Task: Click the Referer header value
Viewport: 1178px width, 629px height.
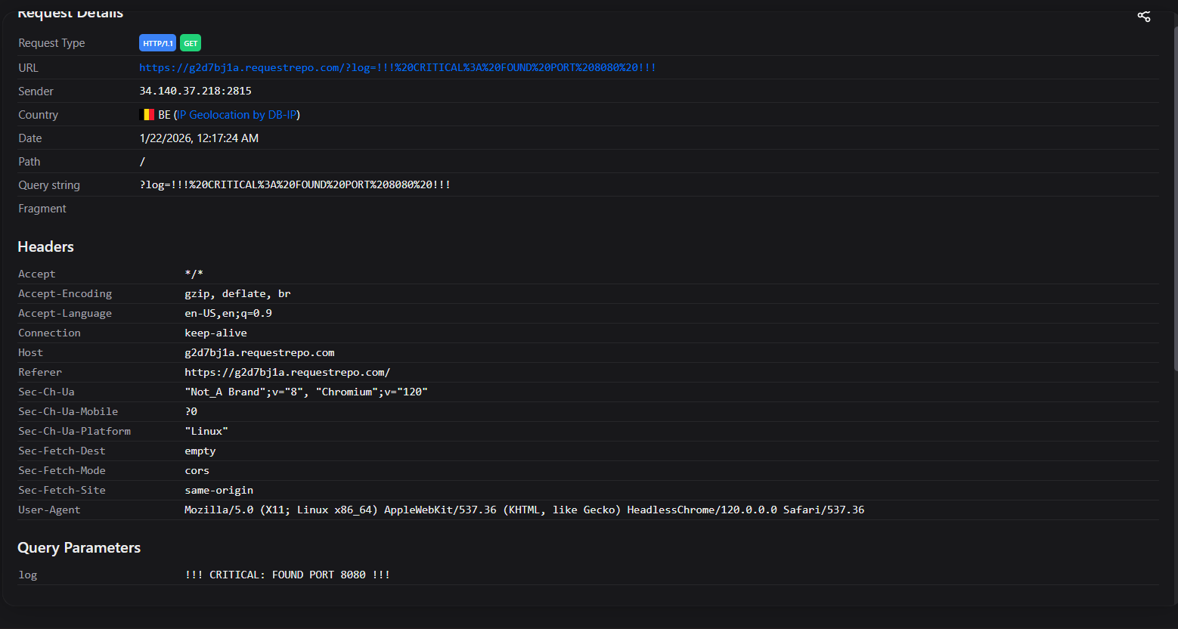Action: (x=287, y=372)
